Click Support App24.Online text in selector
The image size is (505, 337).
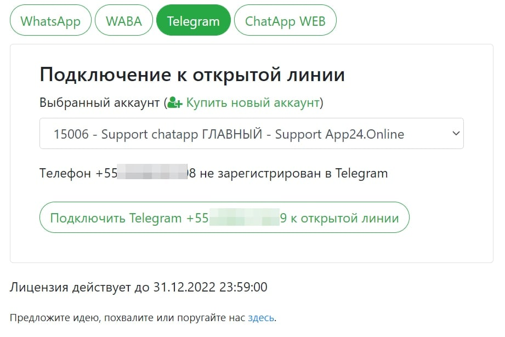click(339, 134)
